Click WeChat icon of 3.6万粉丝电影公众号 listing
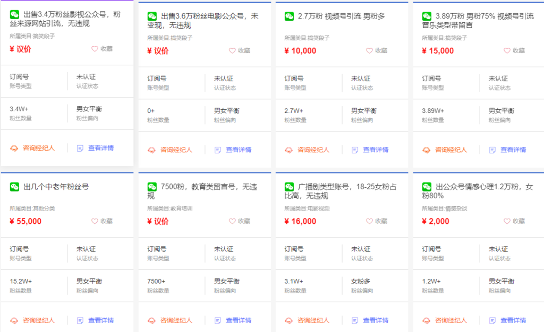This screenshot has width=544, height=332. tap(152, 16)
